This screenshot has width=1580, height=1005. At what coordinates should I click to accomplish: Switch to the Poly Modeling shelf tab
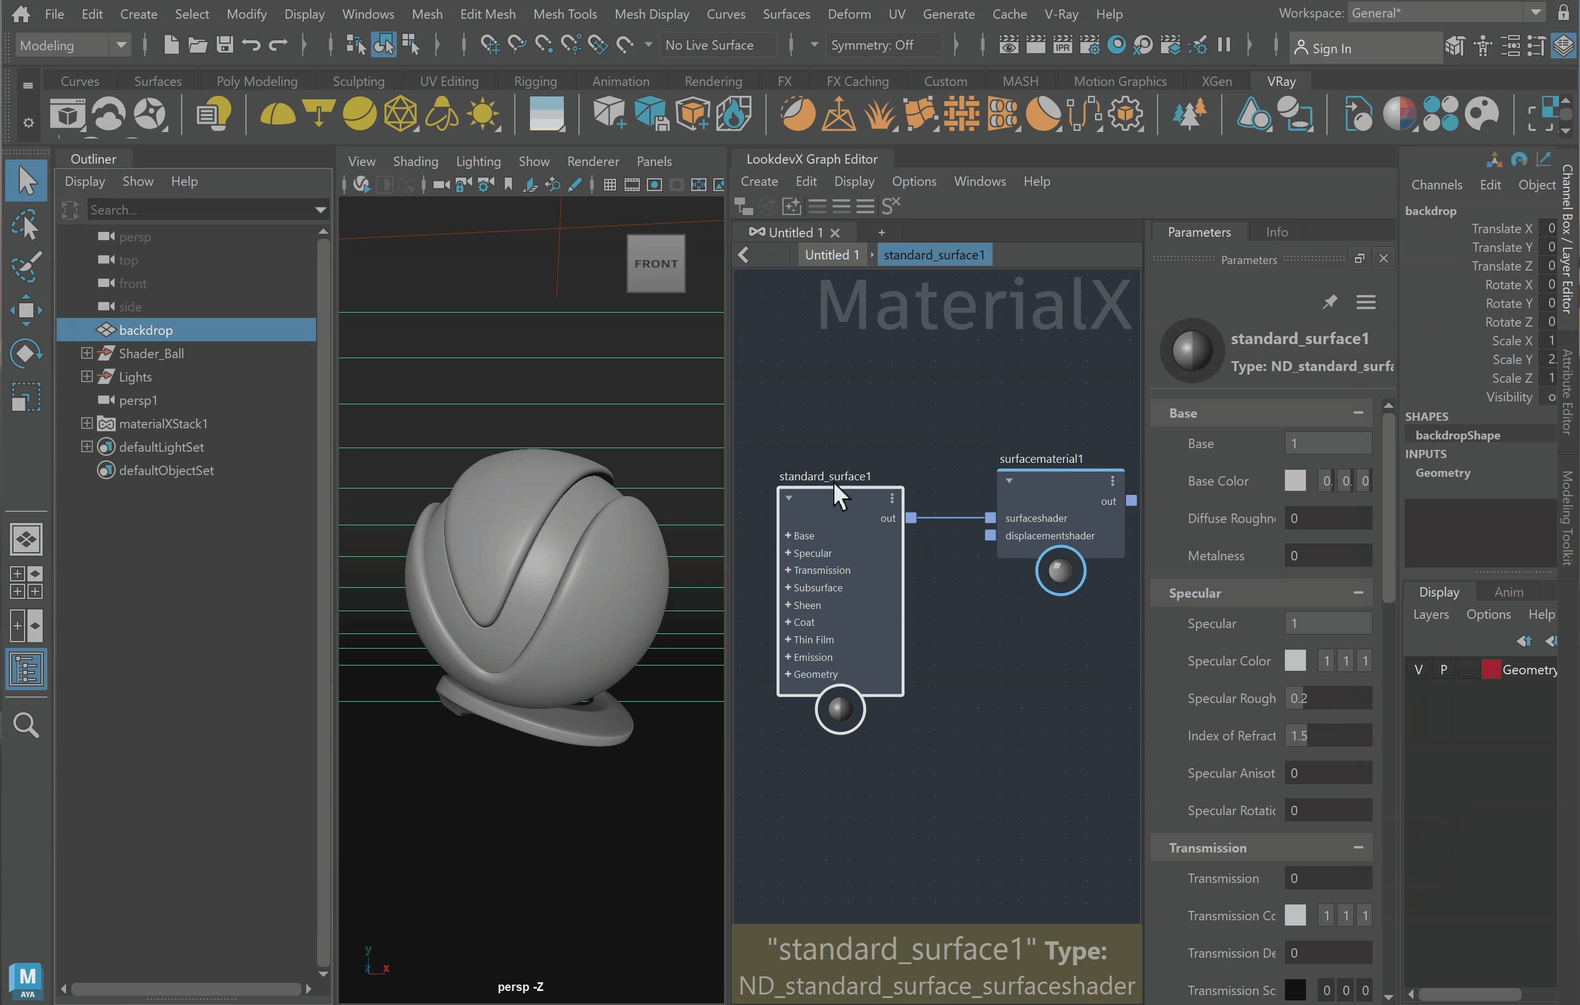tap(257, 81)
